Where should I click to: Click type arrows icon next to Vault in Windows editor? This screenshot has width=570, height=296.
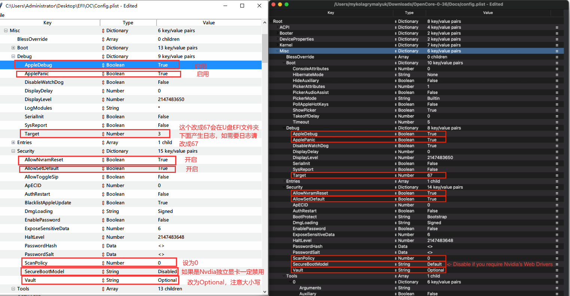[103, 280]
